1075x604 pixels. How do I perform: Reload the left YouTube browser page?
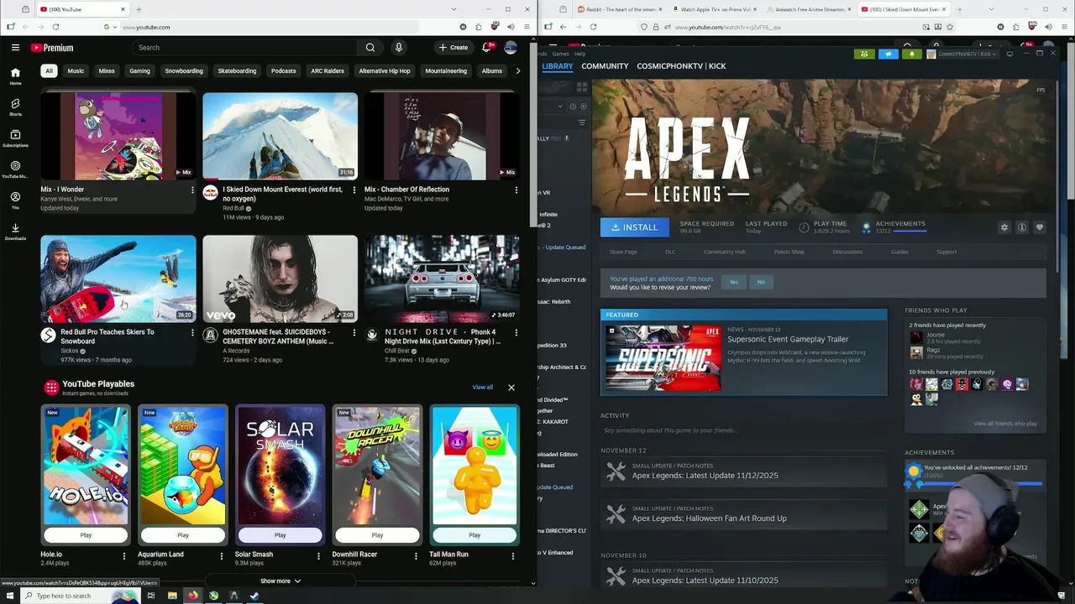click(x=55, y=27)
